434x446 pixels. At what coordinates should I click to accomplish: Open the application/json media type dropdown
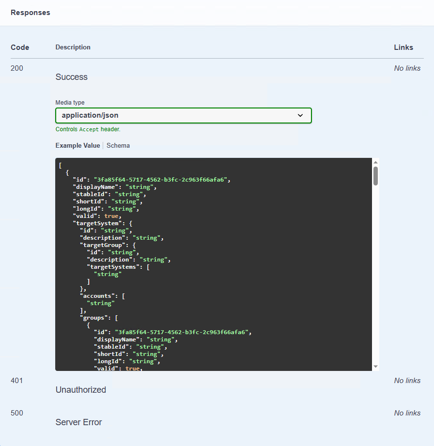[183, 115]
